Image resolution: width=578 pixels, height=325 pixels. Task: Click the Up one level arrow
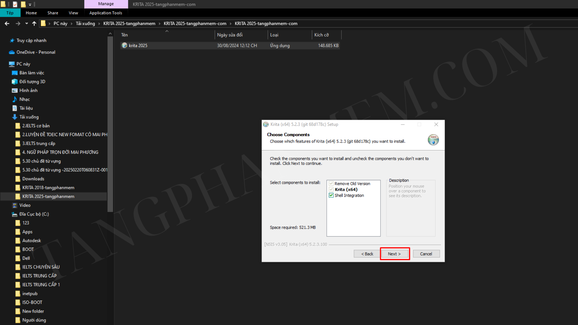[34, 23]
